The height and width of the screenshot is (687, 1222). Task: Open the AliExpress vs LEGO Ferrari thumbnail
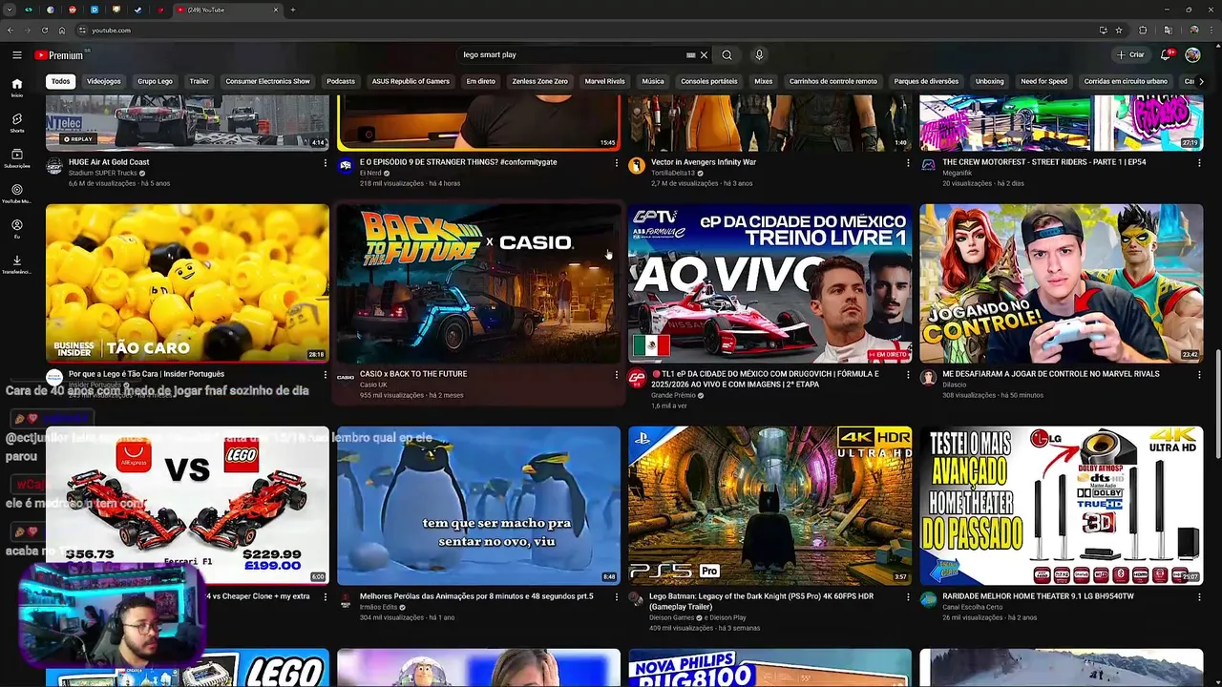(187, 506)
